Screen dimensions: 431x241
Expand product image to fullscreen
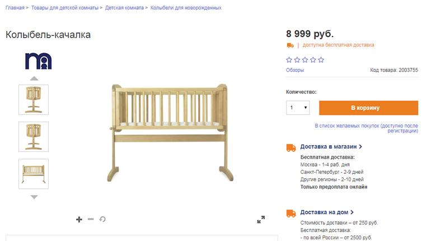point(261,220)
